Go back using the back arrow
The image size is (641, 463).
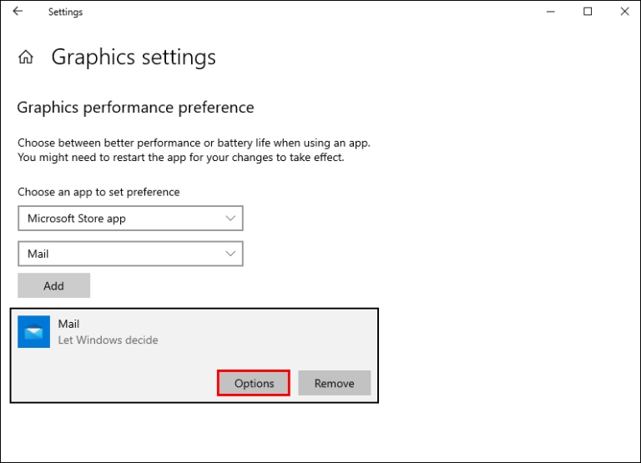18,12
